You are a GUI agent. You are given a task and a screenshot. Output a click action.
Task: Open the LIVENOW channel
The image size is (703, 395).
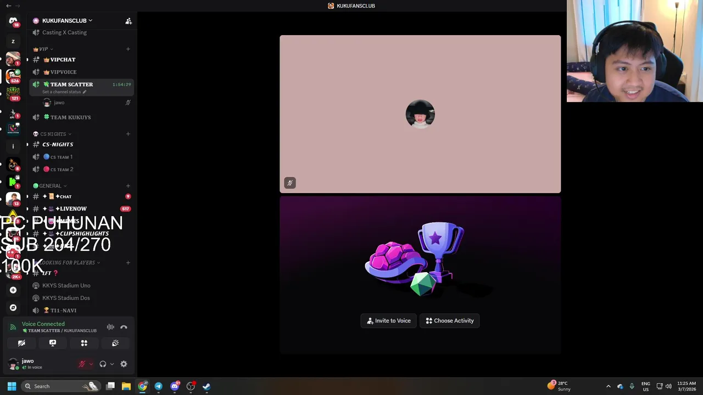click(x=81, y=208)
